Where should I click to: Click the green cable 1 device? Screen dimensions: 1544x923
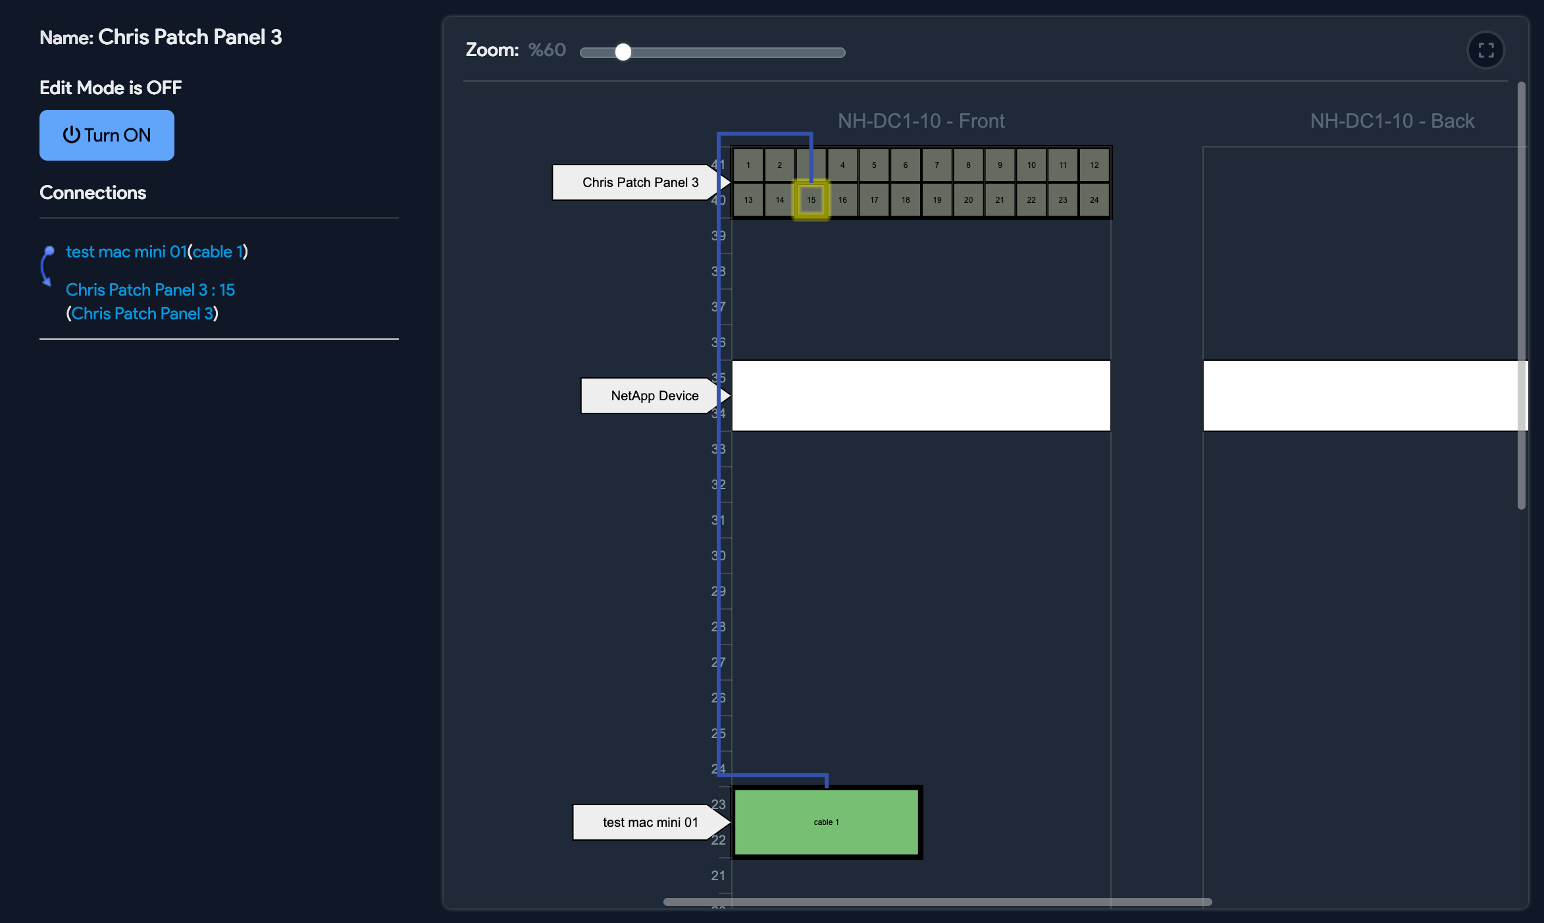click(826, 822)
